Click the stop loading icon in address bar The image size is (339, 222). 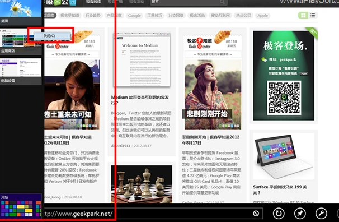click(256, 214)
